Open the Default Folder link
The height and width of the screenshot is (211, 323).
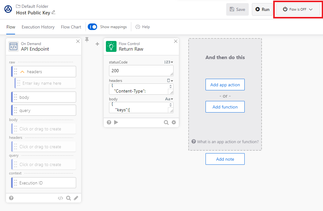coord(32,6)
